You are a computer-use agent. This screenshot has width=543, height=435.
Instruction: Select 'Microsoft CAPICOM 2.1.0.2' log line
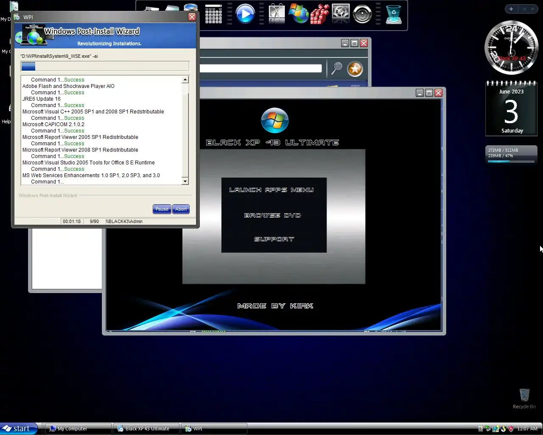pos(53,124)
